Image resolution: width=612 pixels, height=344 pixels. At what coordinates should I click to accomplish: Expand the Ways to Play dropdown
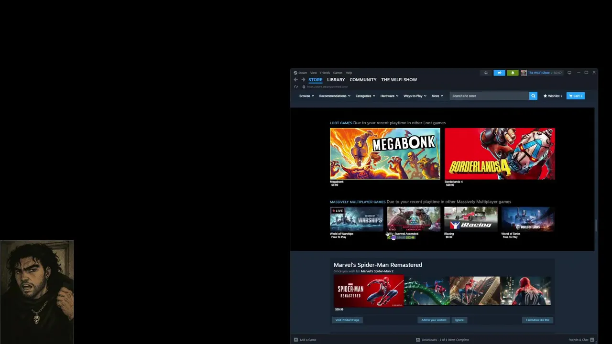415,96
